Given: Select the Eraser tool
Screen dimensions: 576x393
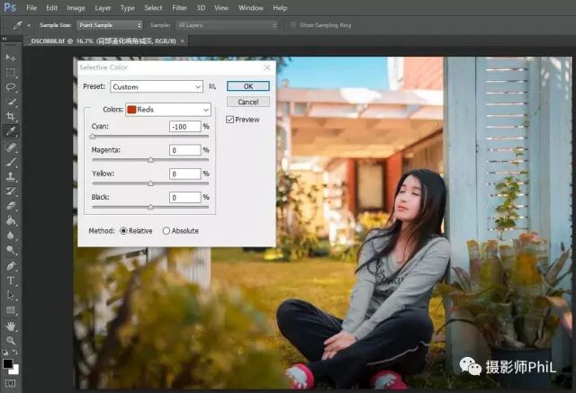Looking at the screenshot, I should [x=10, y=206].
